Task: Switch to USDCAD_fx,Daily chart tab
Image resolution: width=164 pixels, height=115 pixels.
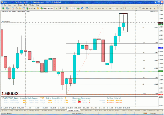Action: point(87,110)
